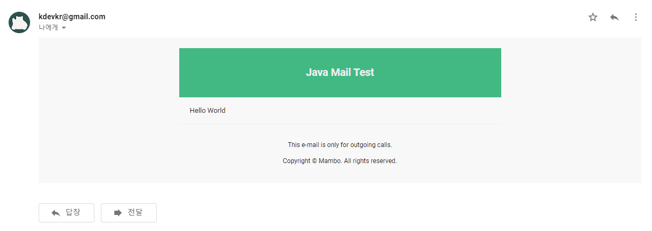Open the three-dot more options menu
652x231 pixels.
[x=636, y=17]
